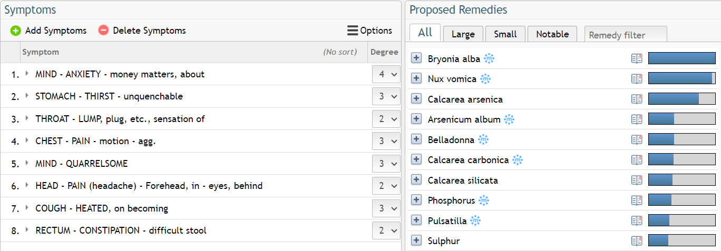The image size is (721, 251).
Task: Click the red Delete Symptoms minus icon
Action: point(103,31)
